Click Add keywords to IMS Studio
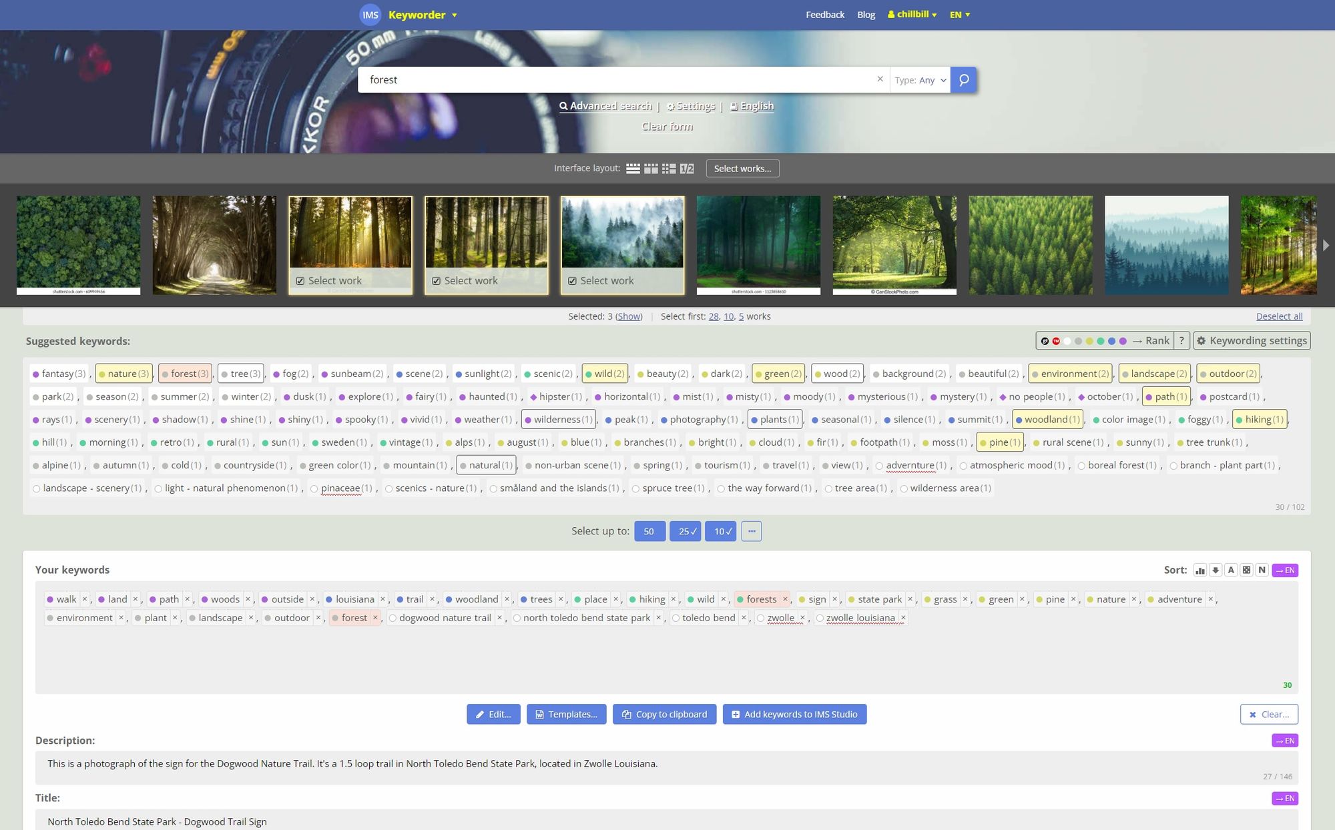Viewport: 1335px width, 830px height. [x=794, y=715]
